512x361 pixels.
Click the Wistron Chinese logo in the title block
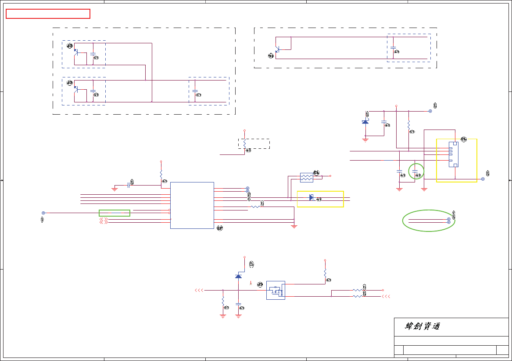422,326
